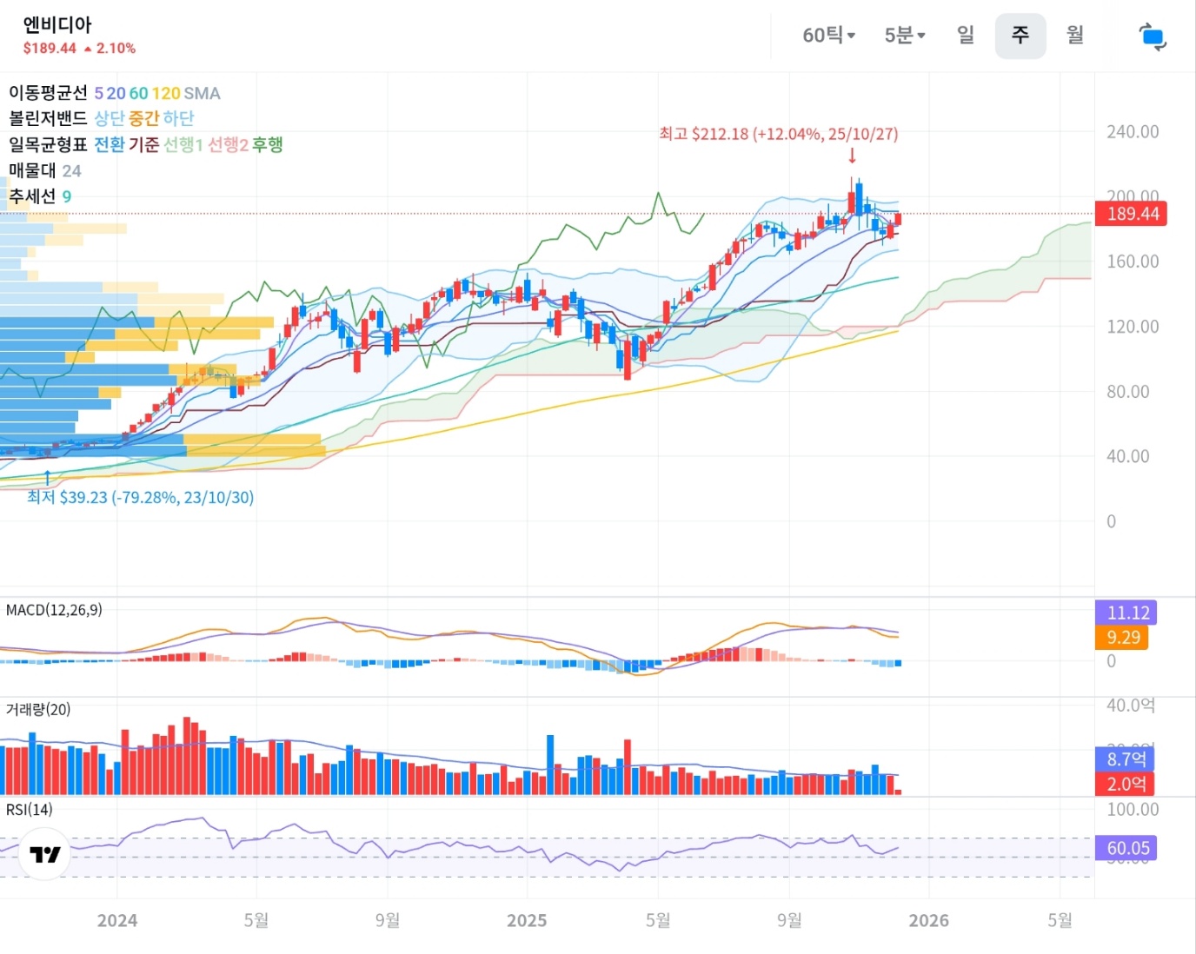Viewport: 1196px width, 954px height.
Task: Click the 189.44 current price tag
Action: point(1131,214)
